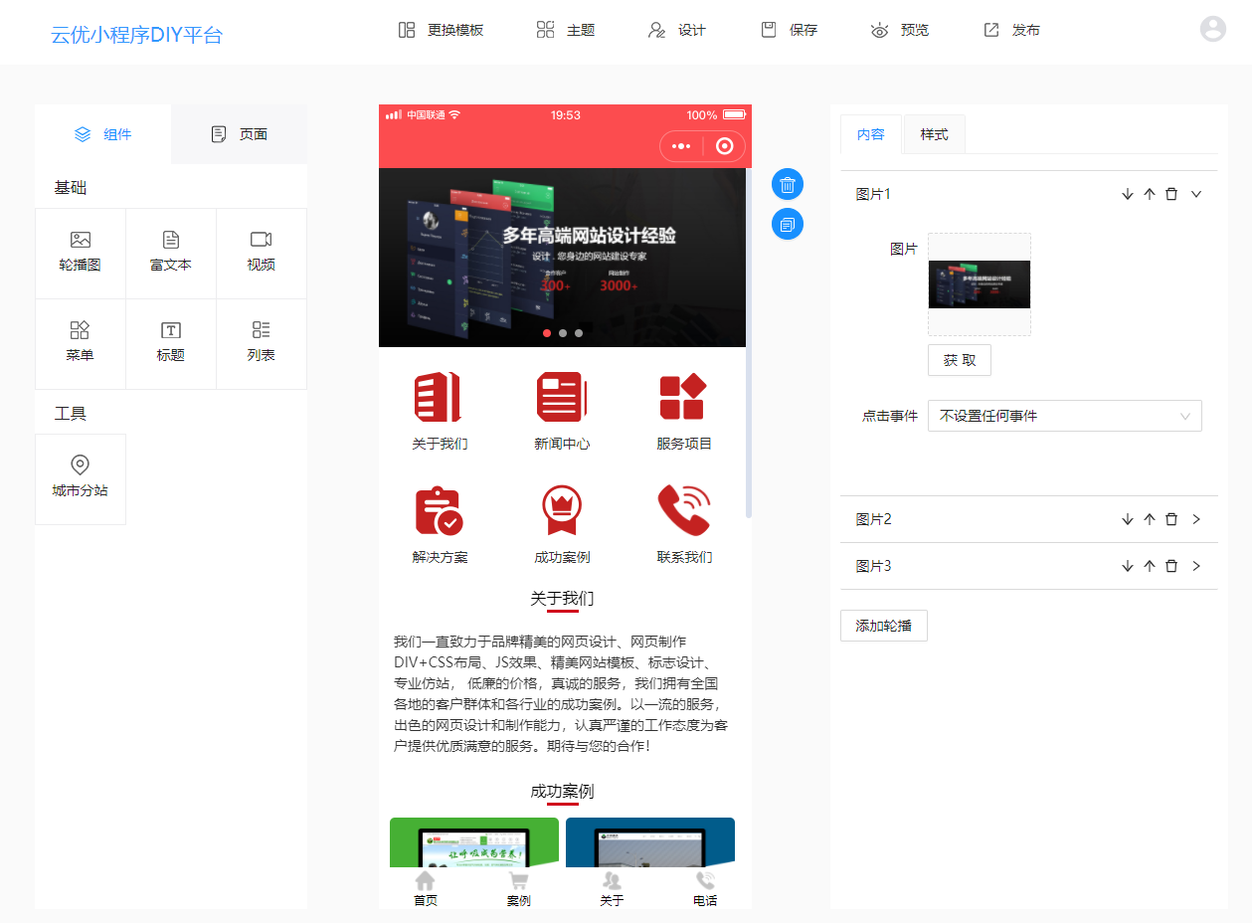This screenshot has width=1252, height=923.
Task: Move 图片3 down with arrow
Action: point(1128,566)
